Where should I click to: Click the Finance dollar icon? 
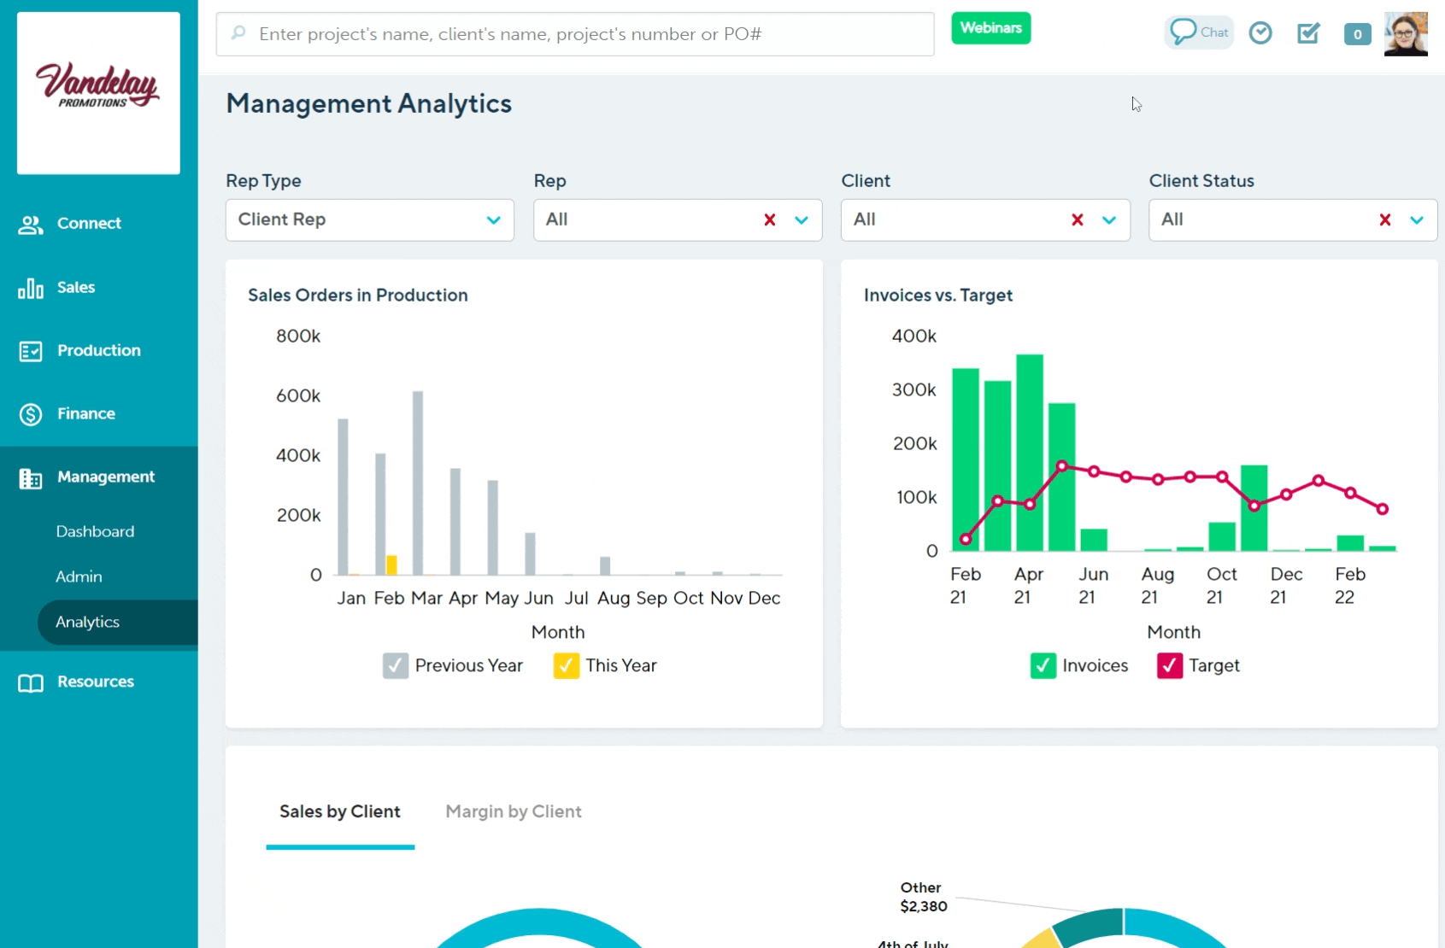click(31, 414)
